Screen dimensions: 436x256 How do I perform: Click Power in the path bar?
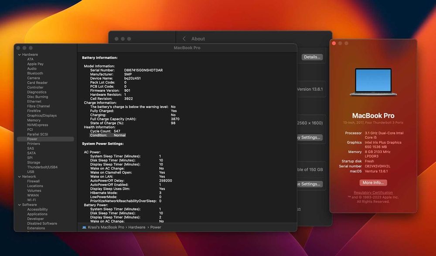coord(156,227)
